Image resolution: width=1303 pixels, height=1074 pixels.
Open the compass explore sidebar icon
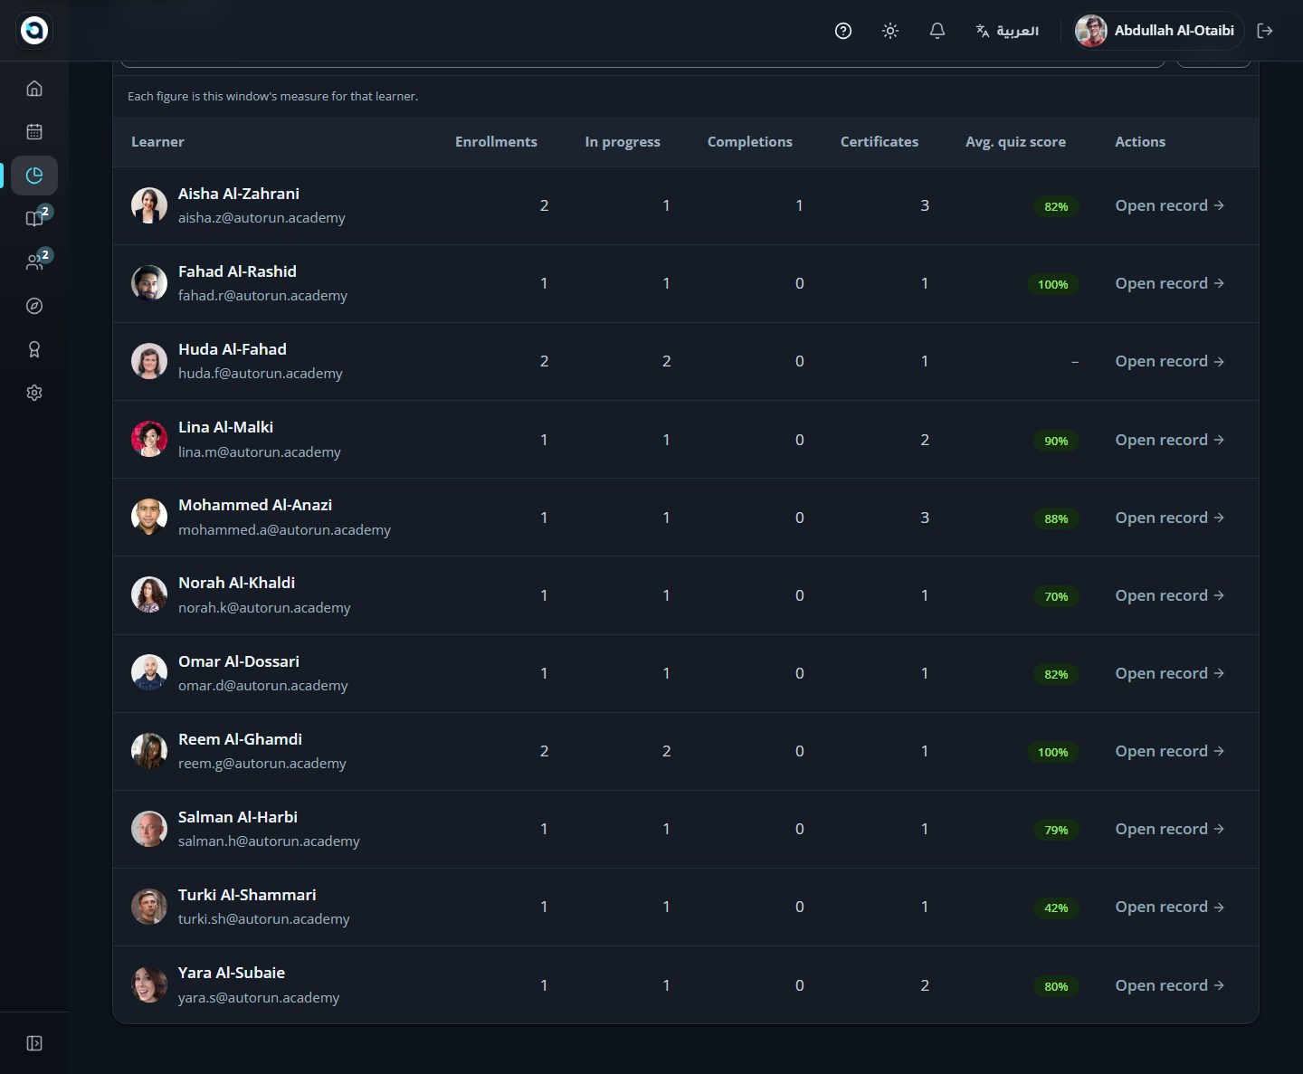(34, 306)
